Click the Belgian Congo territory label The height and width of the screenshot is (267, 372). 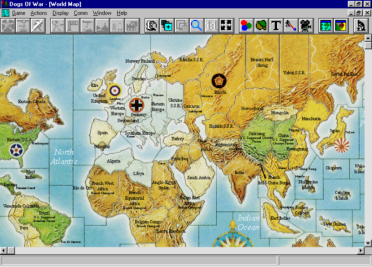148,222
